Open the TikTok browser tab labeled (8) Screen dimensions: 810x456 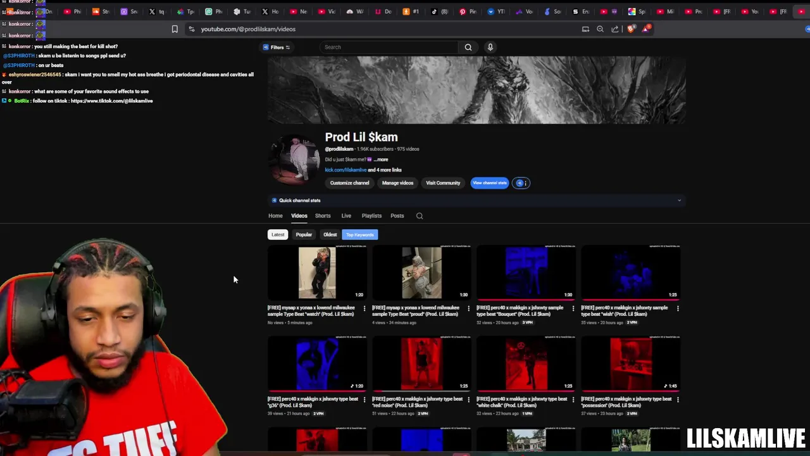pos(440,11)
